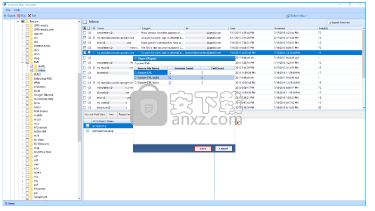Expand the 2016-emails folder node
This screenshot has height=211, width=375.
click(23, 26)
